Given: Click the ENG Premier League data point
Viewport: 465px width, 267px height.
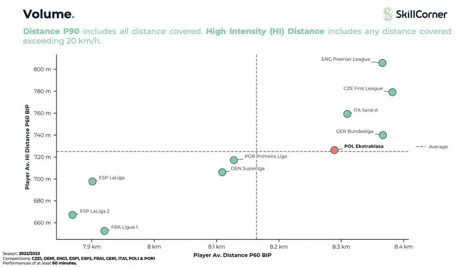Looking at the screenshot, I should 382,63.
